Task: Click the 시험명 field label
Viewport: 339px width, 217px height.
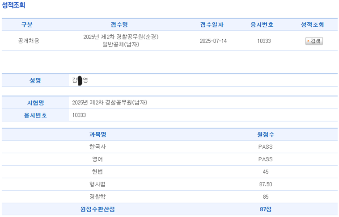Action: pos(35,103)
